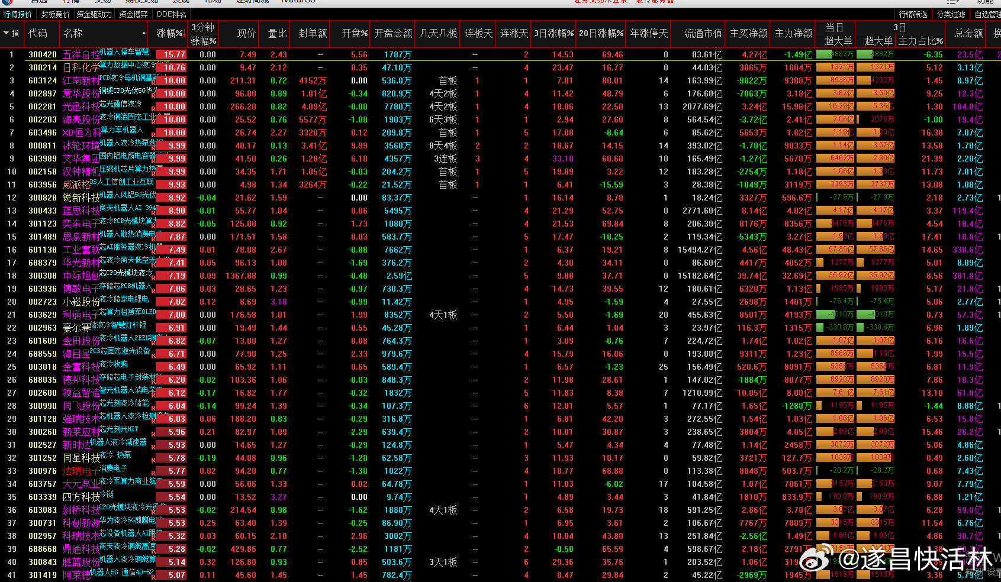Select the 中际旭创 stock row
The image size is (1001, 582).
point(500,276)
